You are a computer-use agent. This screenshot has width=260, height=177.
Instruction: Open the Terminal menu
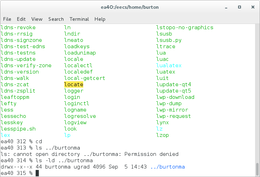click(x=79, y=19)
